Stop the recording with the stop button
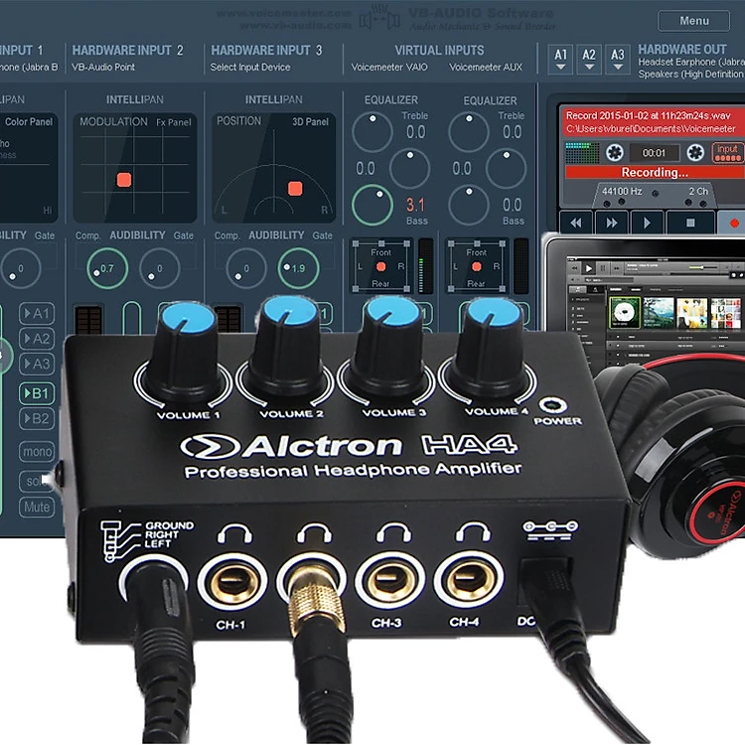The image size is (745, 745). coord(691,223)
